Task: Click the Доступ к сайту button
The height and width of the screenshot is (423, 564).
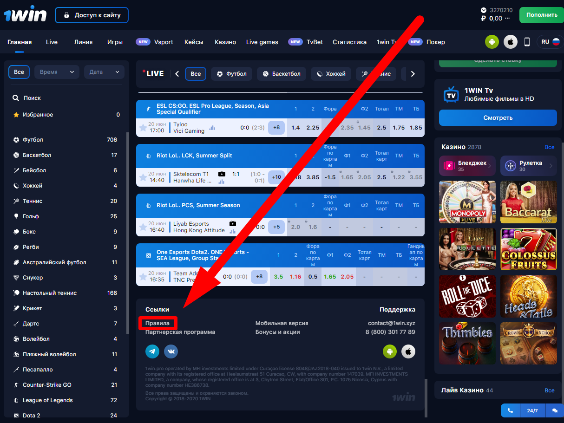Action: click(x=92, y=15)
